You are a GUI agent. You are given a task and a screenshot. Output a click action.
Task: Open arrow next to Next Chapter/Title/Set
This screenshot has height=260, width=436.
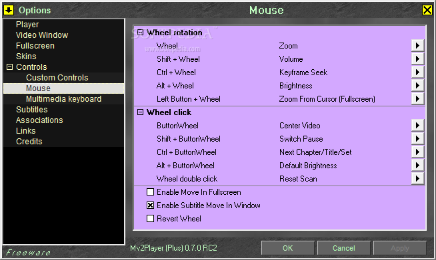click(x=417, y=152)
